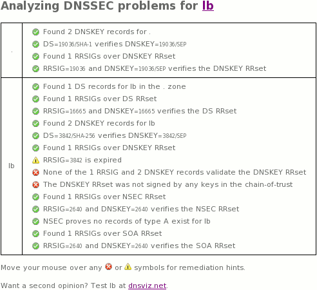Click the green check beside 'RRSIG=16665 and DNSKEY=16665'

pyautogui.click(x=35, y=111)
